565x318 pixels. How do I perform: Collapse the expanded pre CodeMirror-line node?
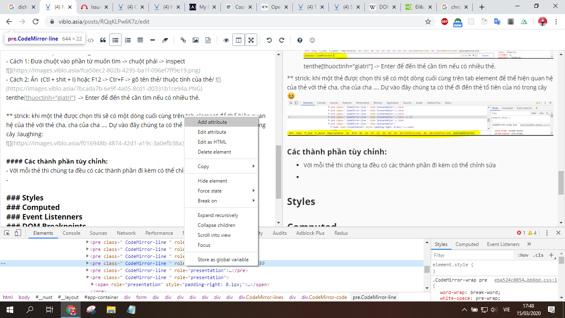pos(87,277)
